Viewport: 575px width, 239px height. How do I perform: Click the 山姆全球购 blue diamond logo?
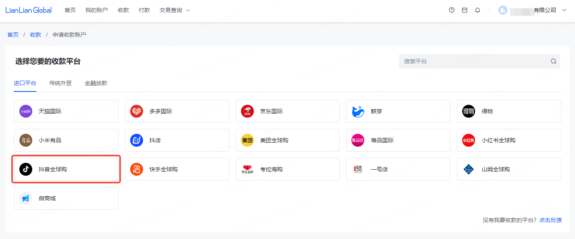point(469,169)
